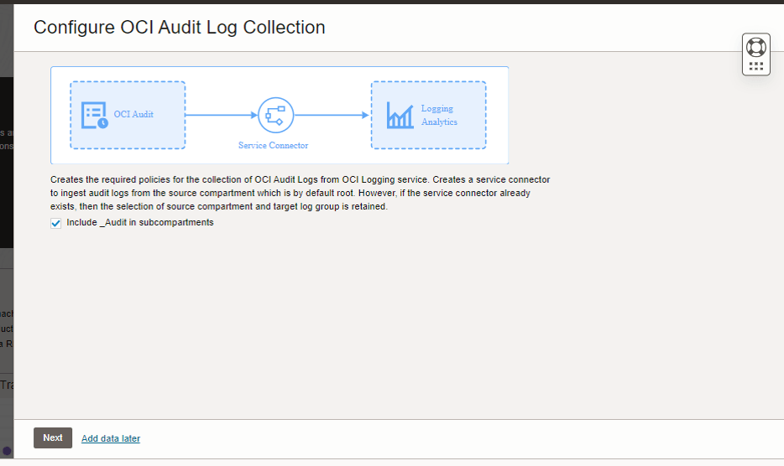This screenshot has height=466, width=784.
Task: Click the Add data later link
Action: click(111, 438)
